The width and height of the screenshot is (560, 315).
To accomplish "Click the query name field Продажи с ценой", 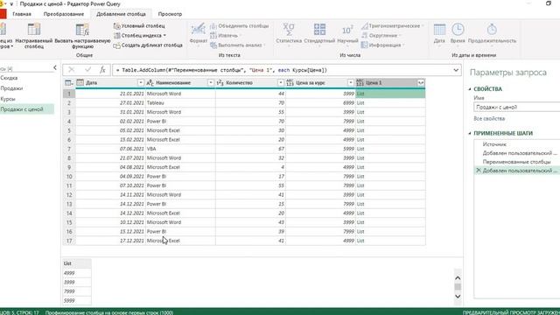I will 517,107.
